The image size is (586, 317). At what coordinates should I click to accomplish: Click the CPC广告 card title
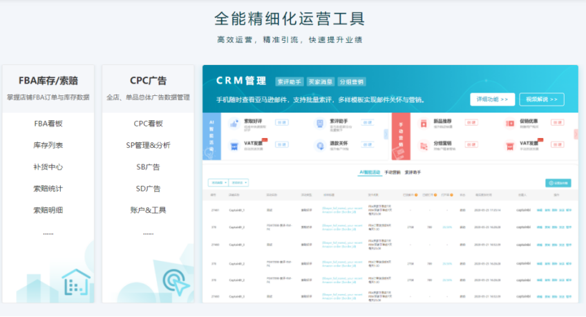click(x=148, y=81)
